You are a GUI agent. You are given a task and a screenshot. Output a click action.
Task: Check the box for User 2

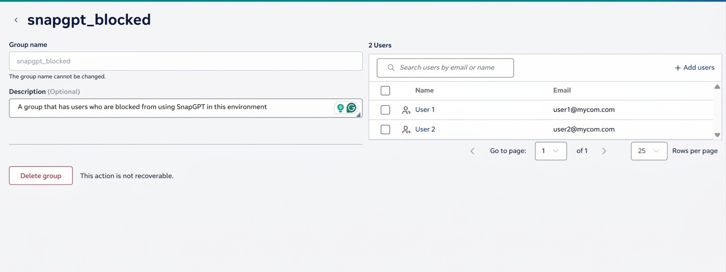pyautogui.click(x=385, y=129)
